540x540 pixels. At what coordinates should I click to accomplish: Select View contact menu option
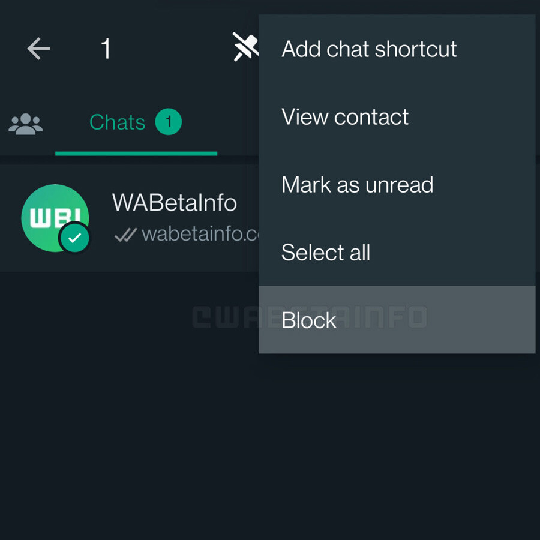[x=345, y=117]
